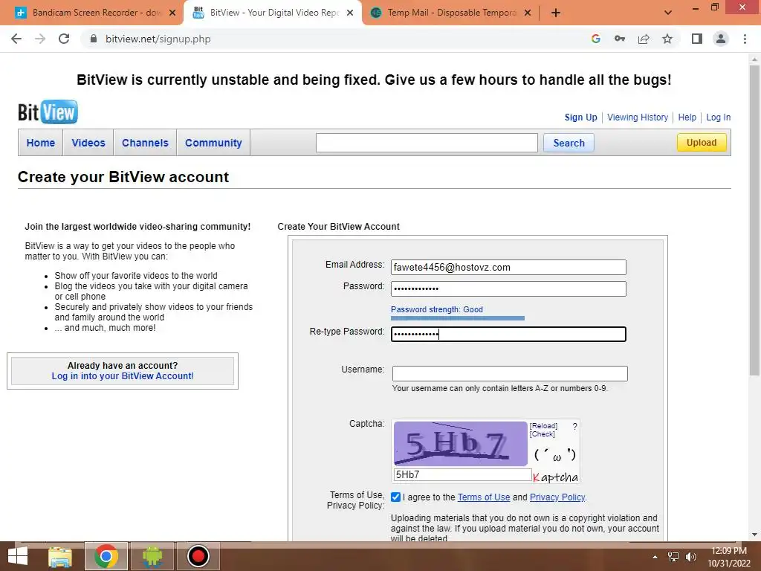This screenshot has width=761, height=571.
Task: Toggle the Terms of Use agreement checkbox
Action: 395,497
